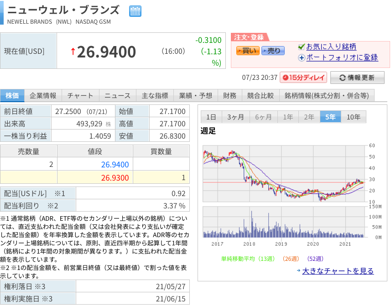This screenshot has height=306, width=391.
Task: Set chart range to 3ヶ月
Action: coord(235,117)
